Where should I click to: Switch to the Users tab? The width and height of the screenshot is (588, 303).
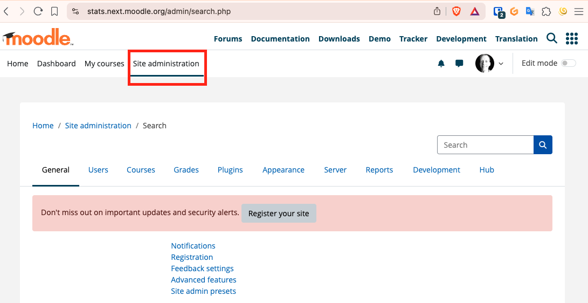tap(98, 170)
